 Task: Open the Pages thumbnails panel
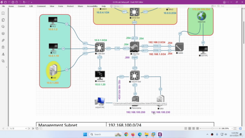click(3, 20)
